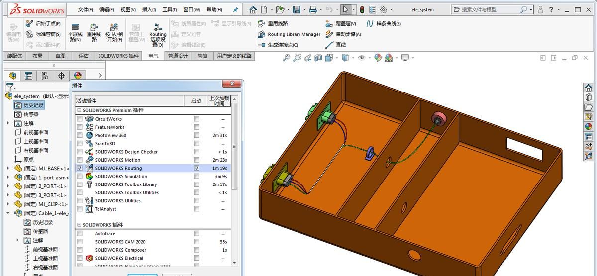Enable the TolAnalyst add-in checkbox
597x276 pixels.
(80, 209)
